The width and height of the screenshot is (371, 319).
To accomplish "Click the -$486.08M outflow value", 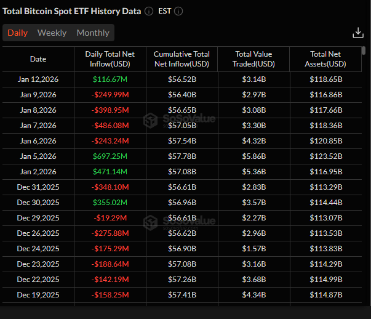I will pyautogui.click(x=110, y=126).
